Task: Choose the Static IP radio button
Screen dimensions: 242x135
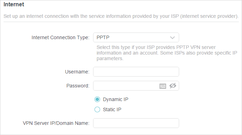Action: click(x=97, y=109)
